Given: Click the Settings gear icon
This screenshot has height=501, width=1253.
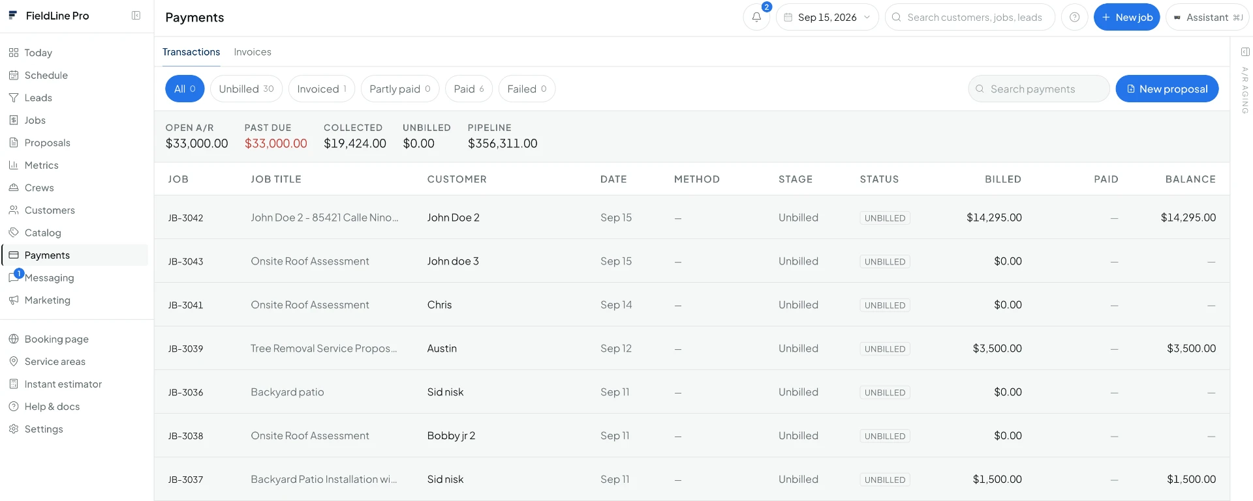Looking at the screenshot, I should pos(14,429).
